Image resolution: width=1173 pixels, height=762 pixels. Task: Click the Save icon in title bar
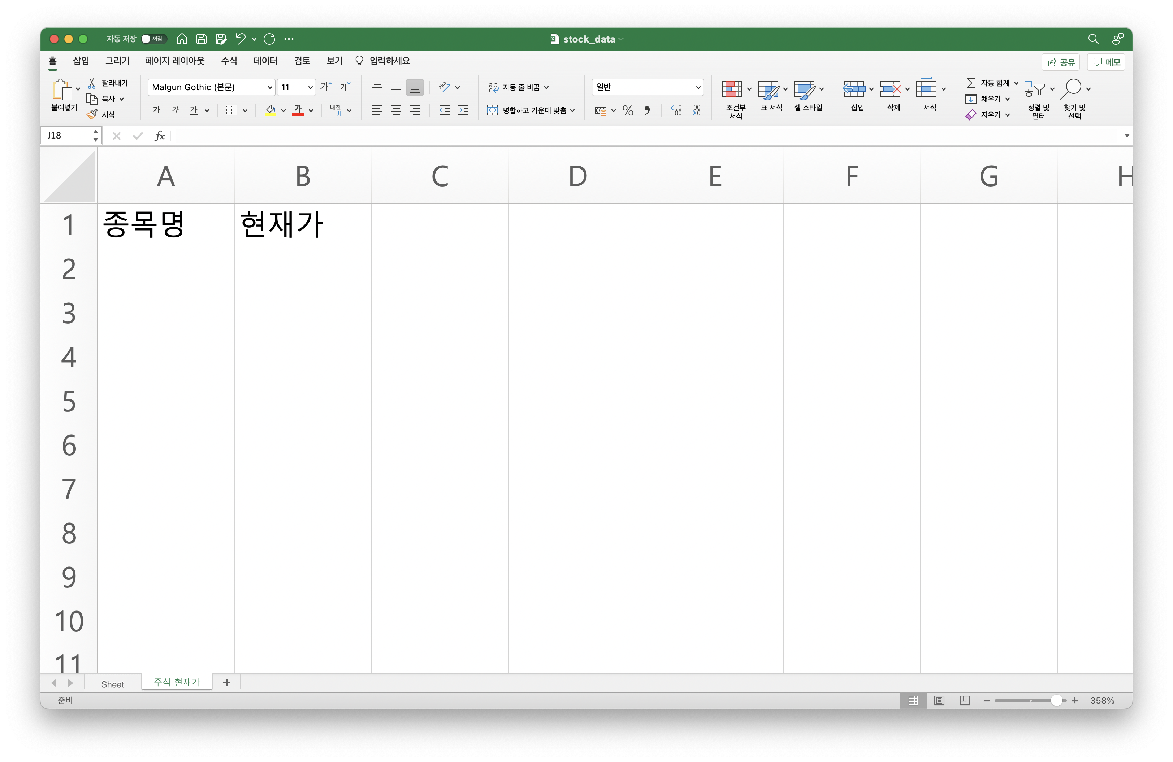point(201,39)
